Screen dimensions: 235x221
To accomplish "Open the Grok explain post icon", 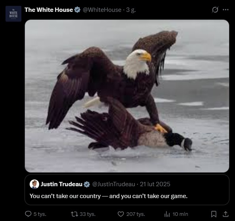I will [215, 10].
